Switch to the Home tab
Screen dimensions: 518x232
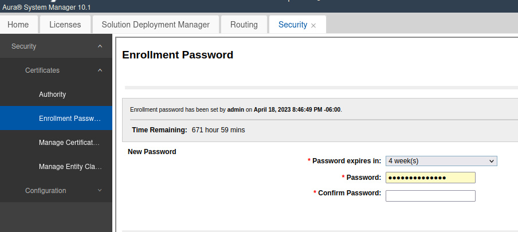[x=18, y=25]
